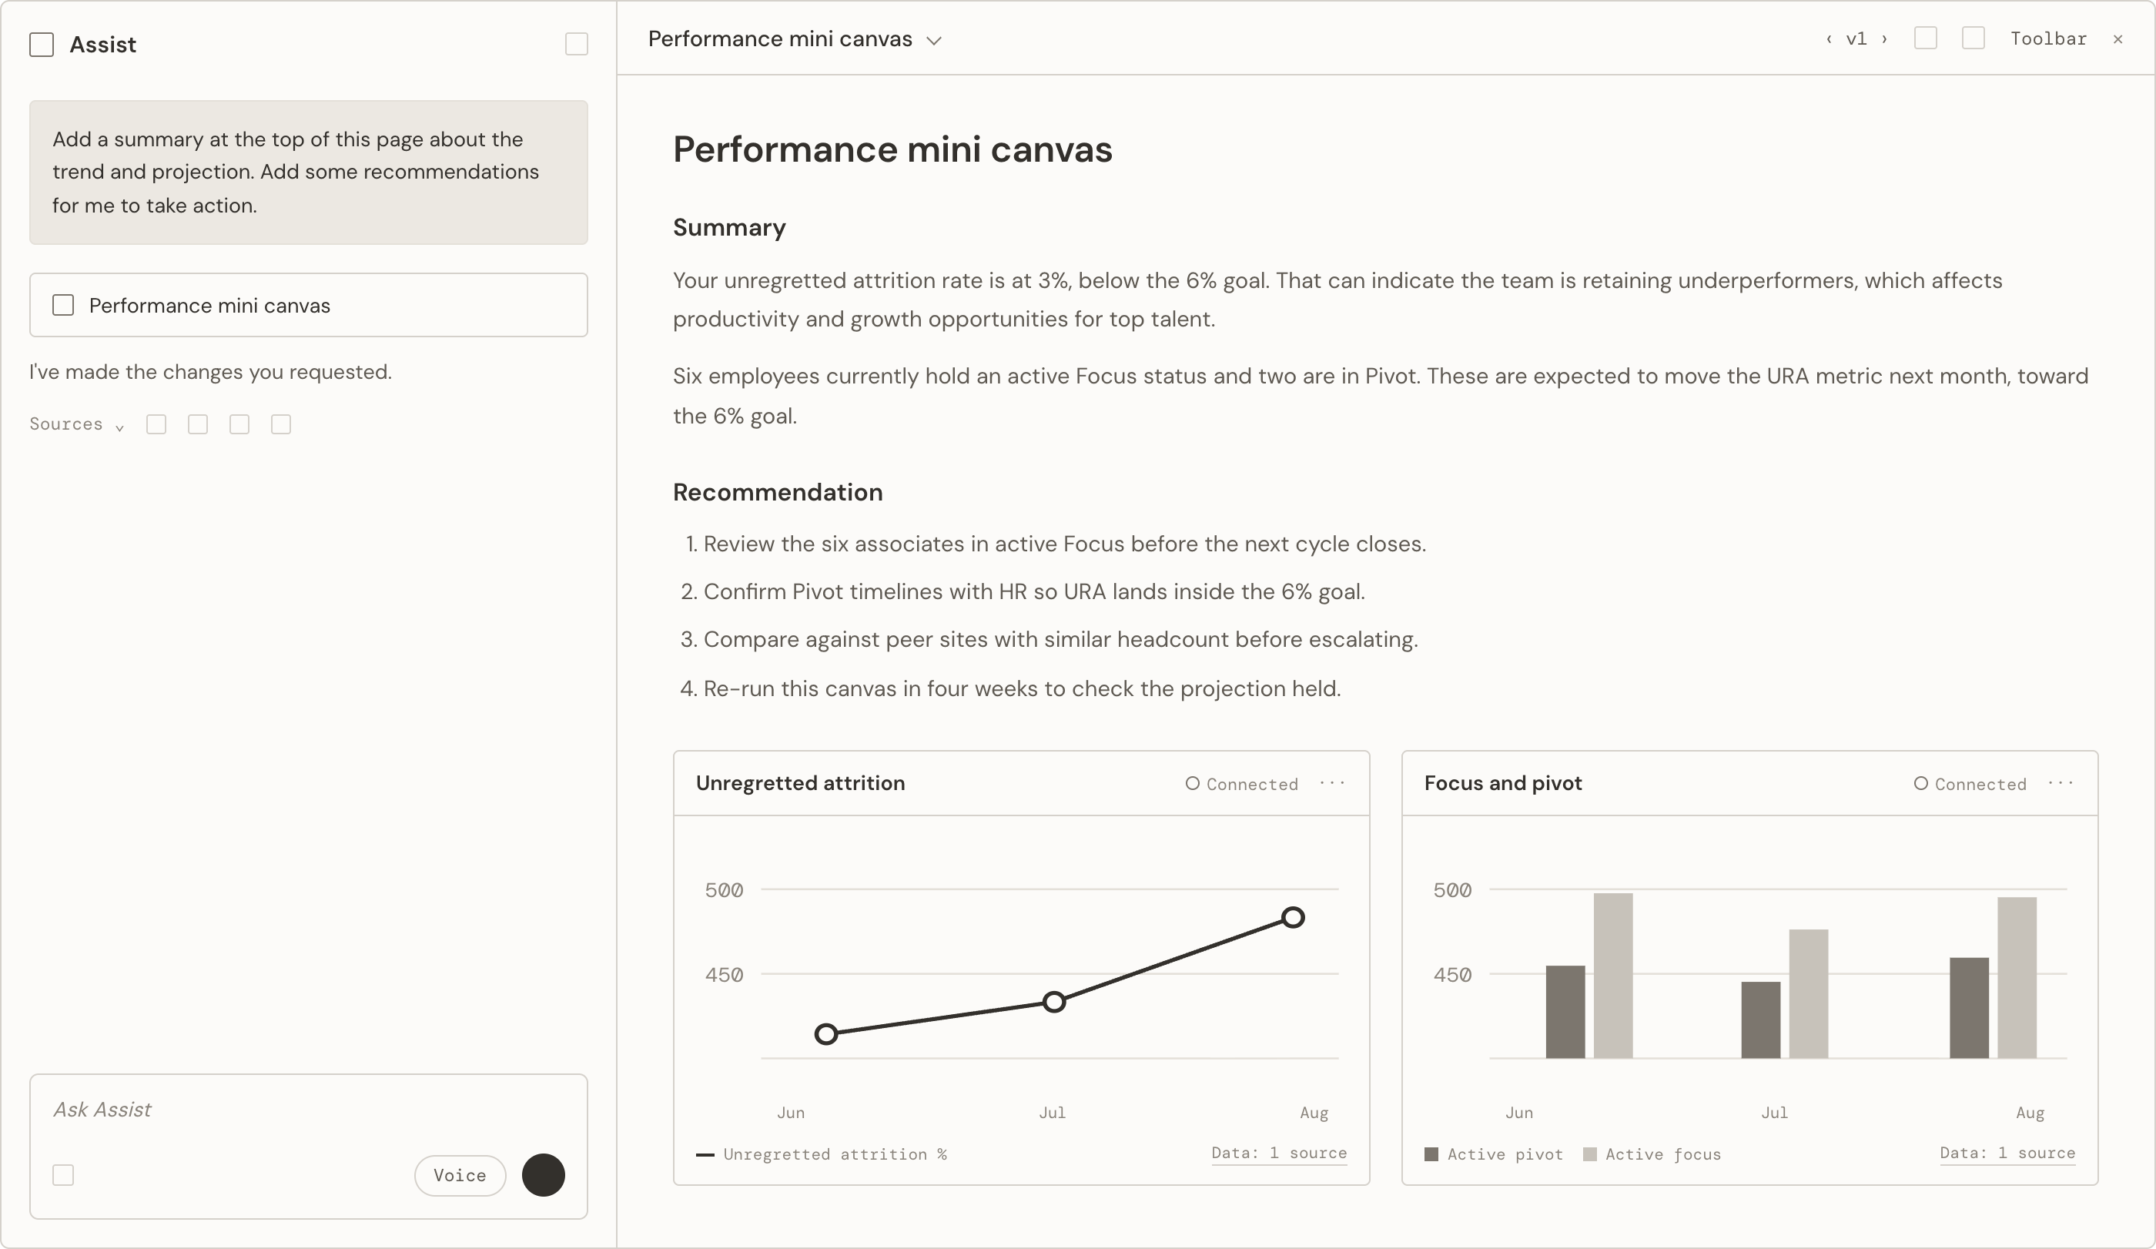Viewport: 2156px width, 1249px height.
Task: Click the Active pivot legend swatch
Action: [1431, 1155]
